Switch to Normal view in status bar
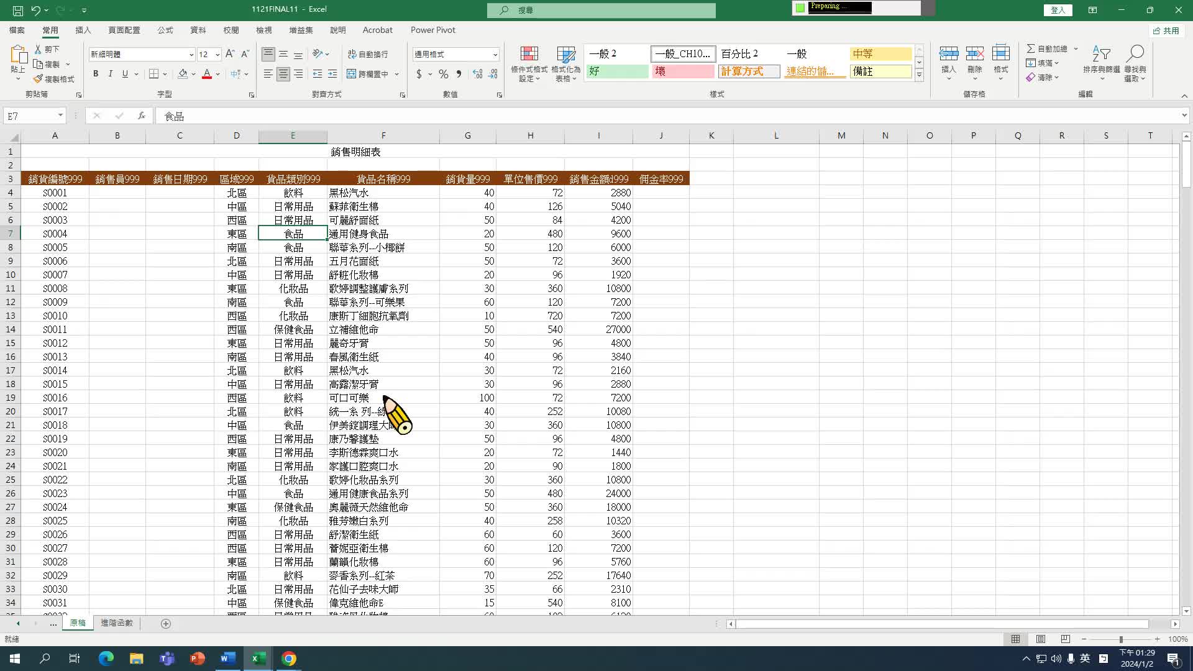 coord(1015,639)
